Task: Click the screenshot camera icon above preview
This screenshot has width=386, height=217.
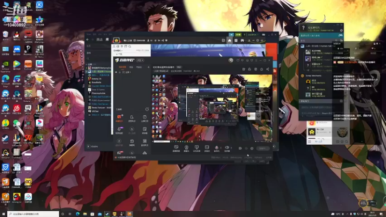Action: [x=244, y=69]
